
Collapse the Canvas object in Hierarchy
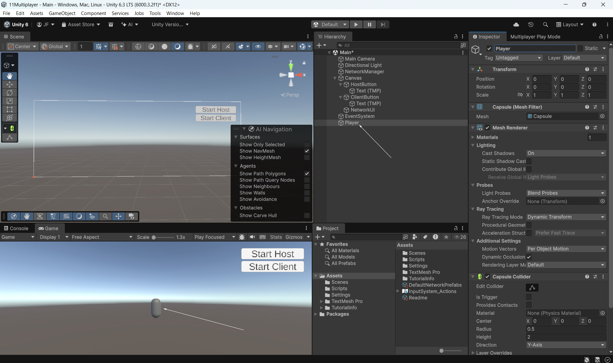[335, 78]
